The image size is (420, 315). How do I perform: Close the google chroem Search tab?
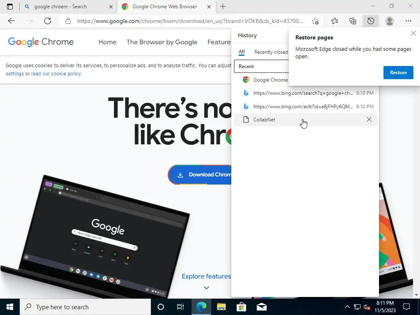pyautogui.click(x=111, y=7)
